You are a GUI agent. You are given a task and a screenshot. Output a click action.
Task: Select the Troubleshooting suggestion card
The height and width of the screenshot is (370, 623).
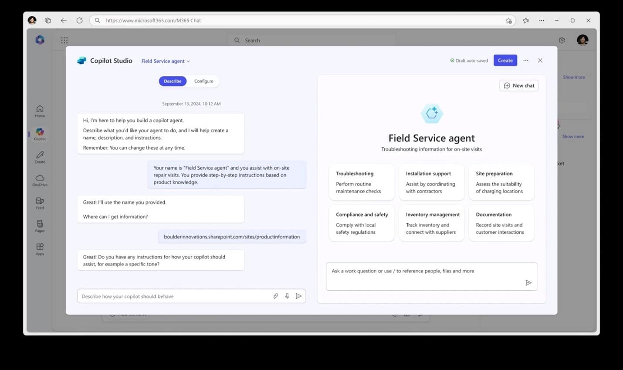[362, 182]
